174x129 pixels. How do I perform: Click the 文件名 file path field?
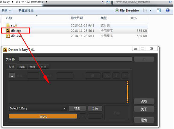click(x=75, y=59)
